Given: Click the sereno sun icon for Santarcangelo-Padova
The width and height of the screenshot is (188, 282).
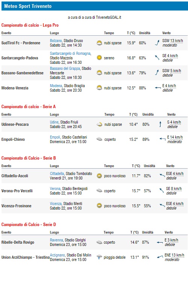Looking at the screenshot, I should [x=99, y=58].
